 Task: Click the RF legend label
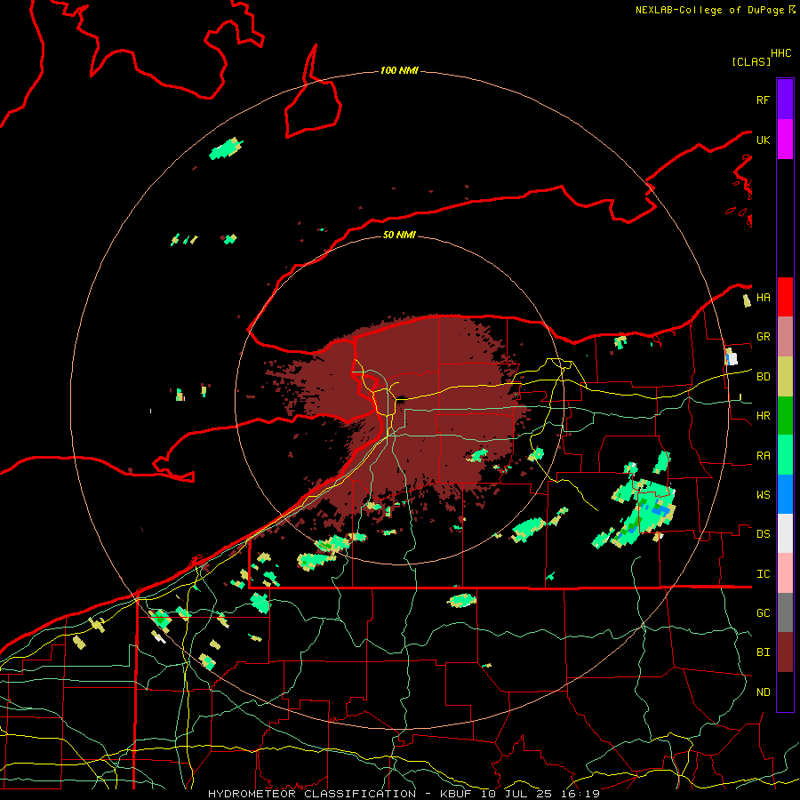pos(763,100)
